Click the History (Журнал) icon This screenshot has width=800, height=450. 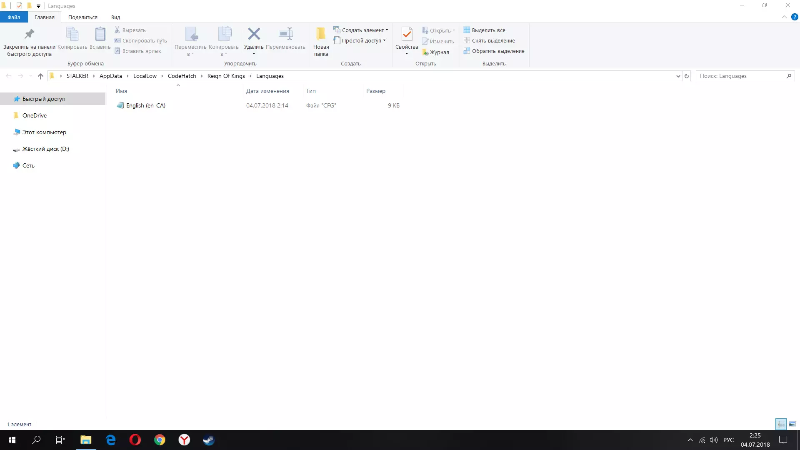click(425, 52)
